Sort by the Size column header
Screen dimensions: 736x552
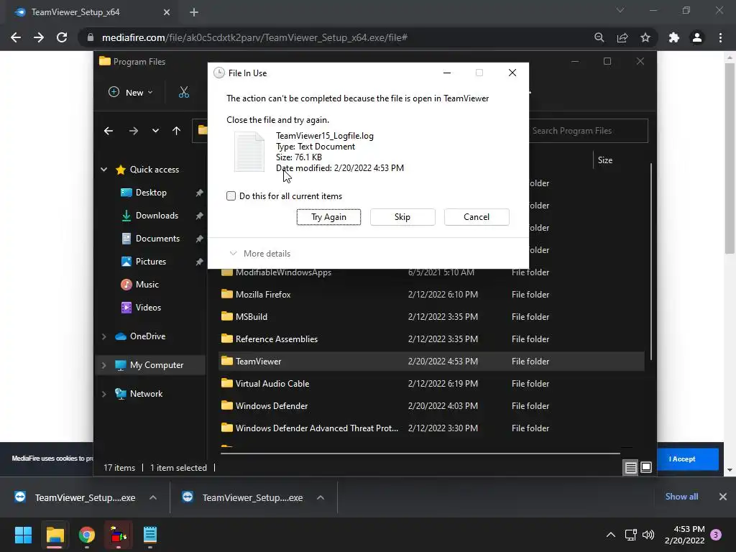click(605, 160)
